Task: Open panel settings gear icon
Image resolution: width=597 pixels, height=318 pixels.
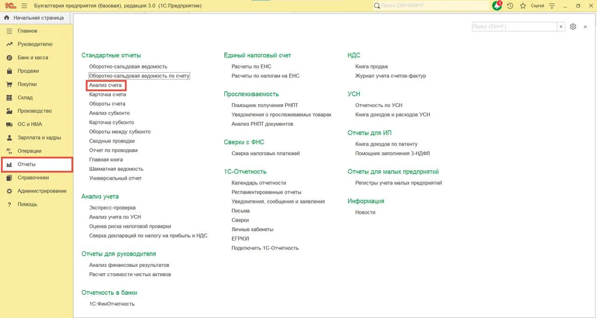Action: coord(573,27)
